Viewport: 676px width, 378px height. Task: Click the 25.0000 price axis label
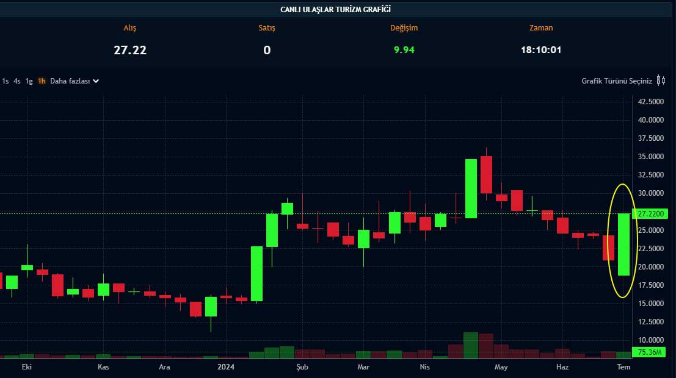tap(650, 230)
